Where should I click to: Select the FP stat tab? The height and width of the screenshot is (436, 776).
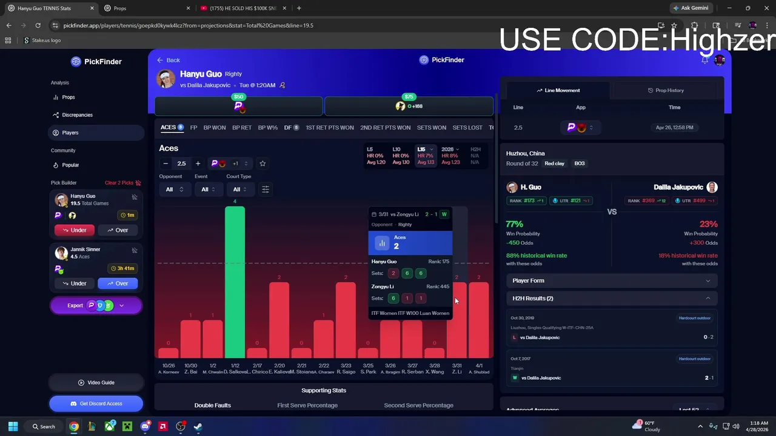click(193, 128)
